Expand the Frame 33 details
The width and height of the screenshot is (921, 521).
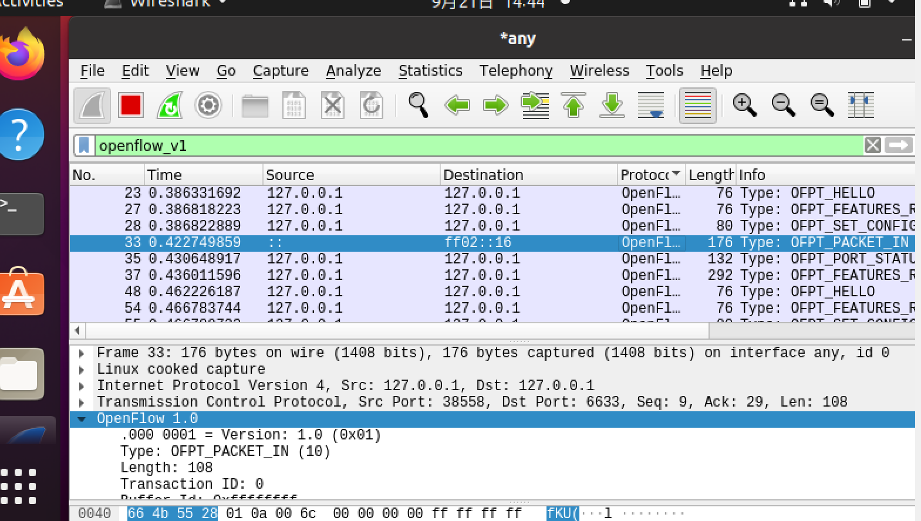pos(82,353)
